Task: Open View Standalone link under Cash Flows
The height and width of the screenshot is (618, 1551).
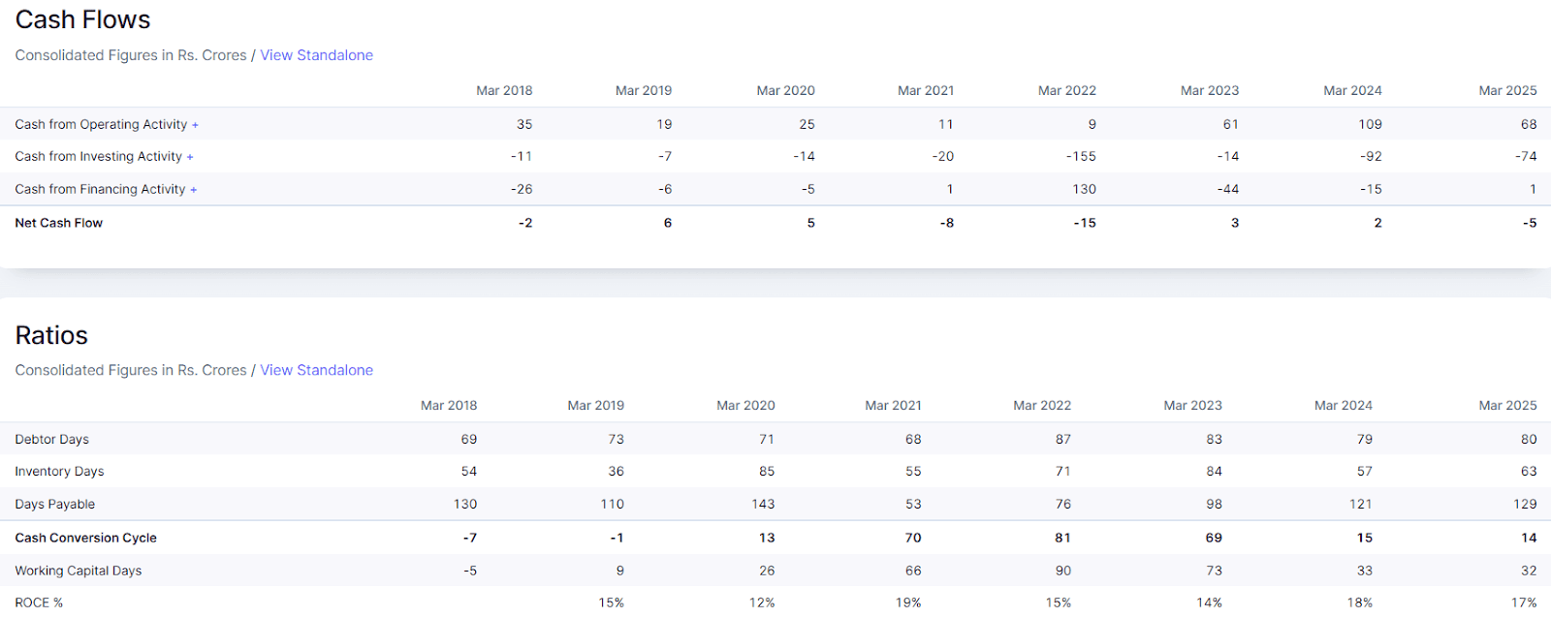Action: tap(316, 55)
